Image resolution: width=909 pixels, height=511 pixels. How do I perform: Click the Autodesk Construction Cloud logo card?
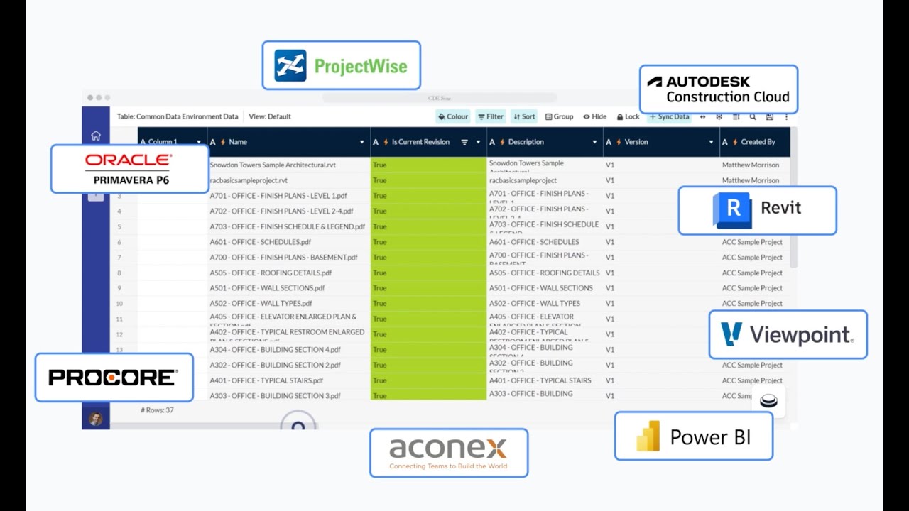coord(719,89)
